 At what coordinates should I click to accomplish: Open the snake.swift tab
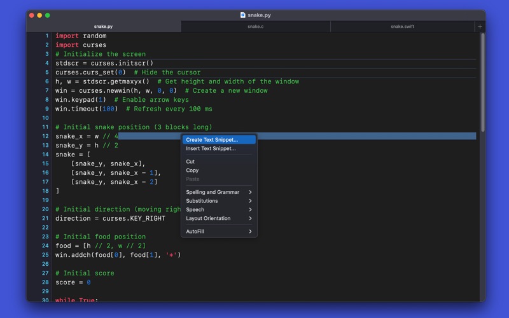click(402, 27)
